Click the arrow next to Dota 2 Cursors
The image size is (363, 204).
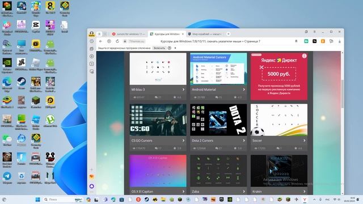(x=244, y=141)
